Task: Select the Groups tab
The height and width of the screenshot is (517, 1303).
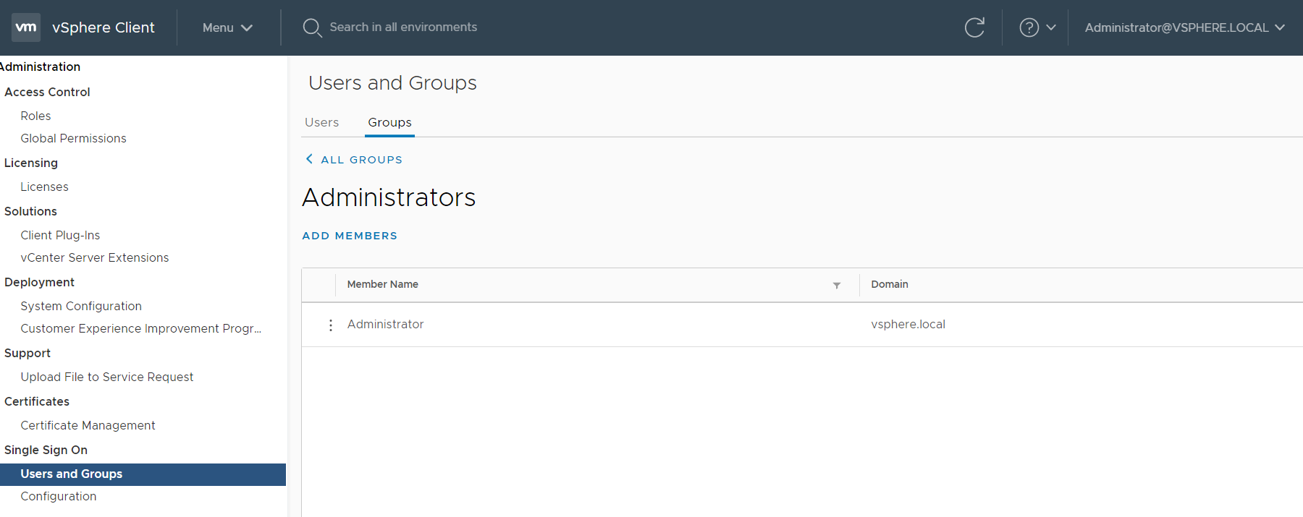Action: (389, 122)
